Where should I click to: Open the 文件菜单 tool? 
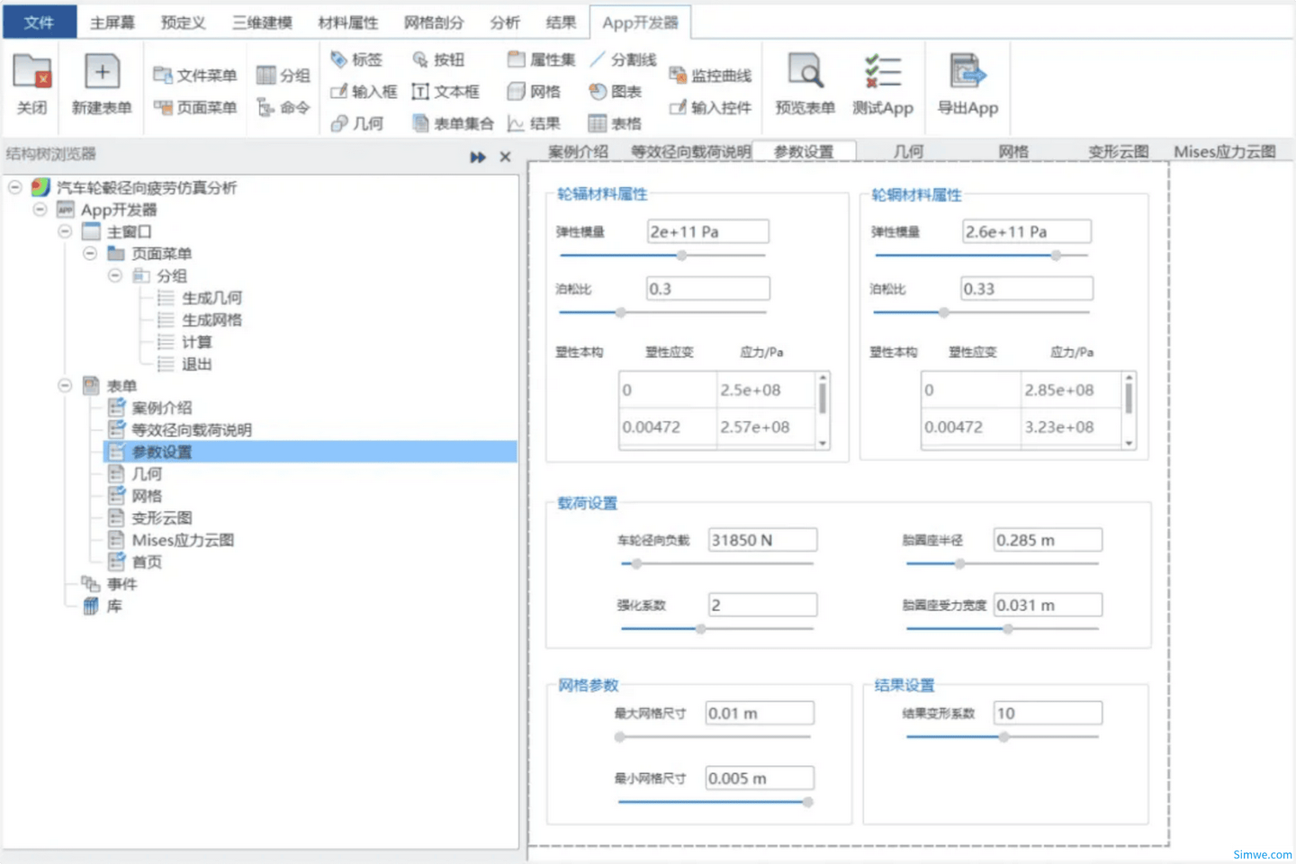194,75
